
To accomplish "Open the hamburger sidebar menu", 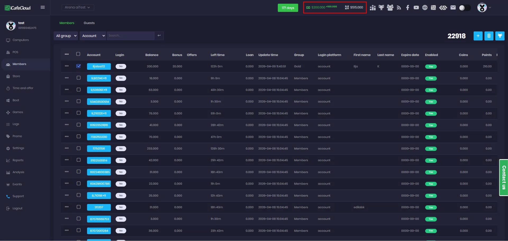I will click(43, 7).
